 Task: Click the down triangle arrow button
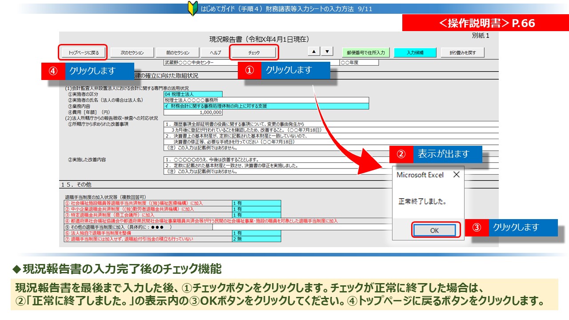(x=327, y=52)
